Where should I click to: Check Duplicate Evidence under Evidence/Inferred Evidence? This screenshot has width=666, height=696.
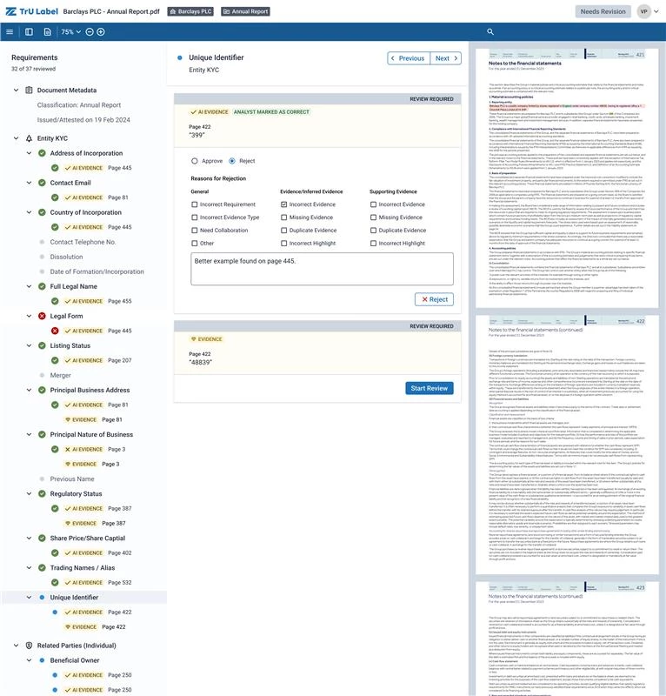(284, 231)
